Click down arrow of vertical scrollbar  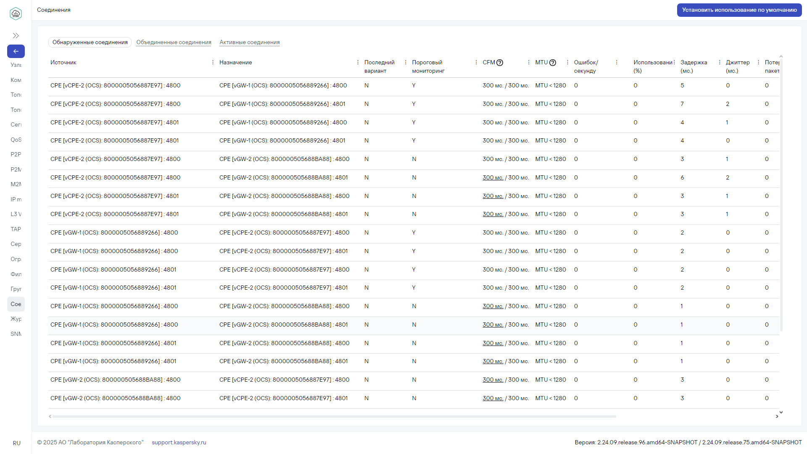(x=781, y=412)
